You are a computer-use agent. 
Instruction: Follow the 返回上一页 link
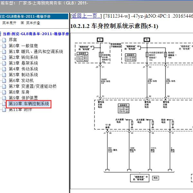86,16
